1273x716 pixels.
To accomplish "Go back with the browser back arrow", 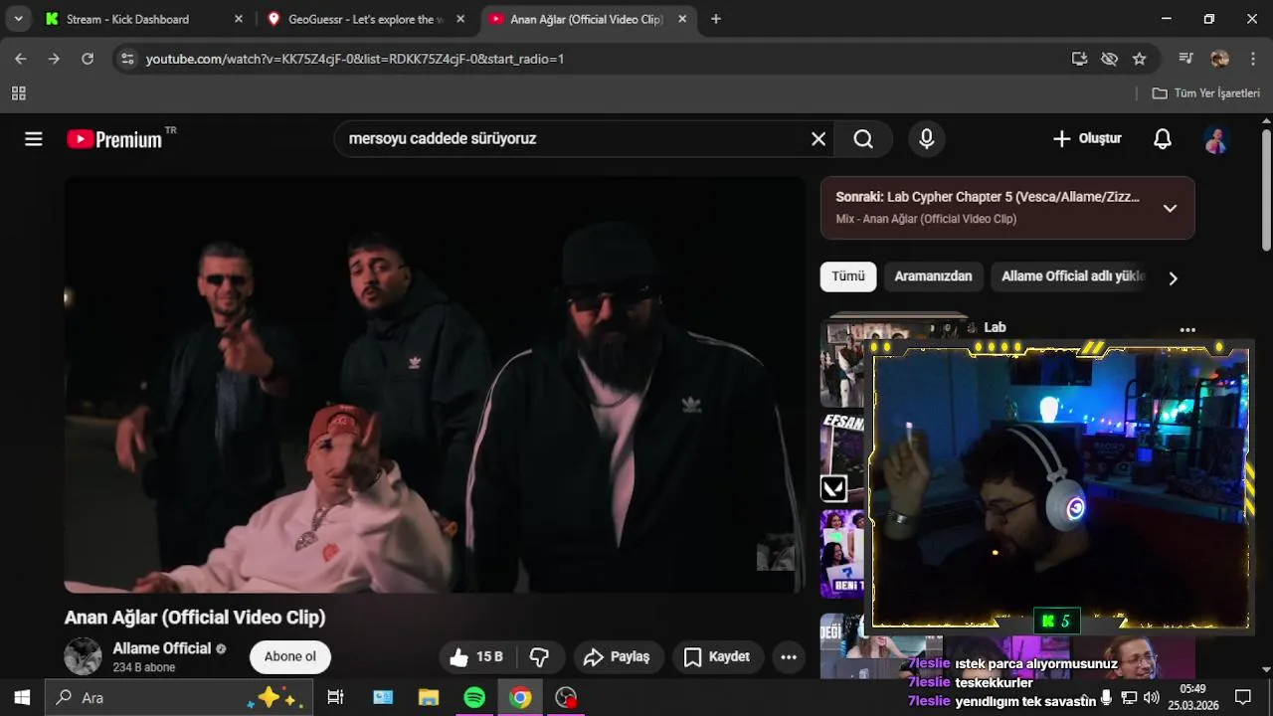I will 21,59.
